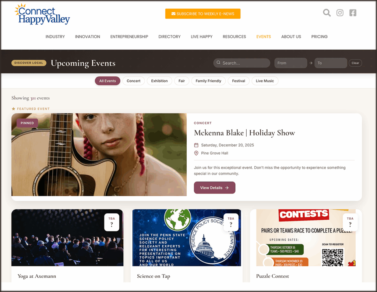Click the TBA badge on Puzzle Contest card
The width and height of the screenshot is (377, 292).
pos(350,222)
